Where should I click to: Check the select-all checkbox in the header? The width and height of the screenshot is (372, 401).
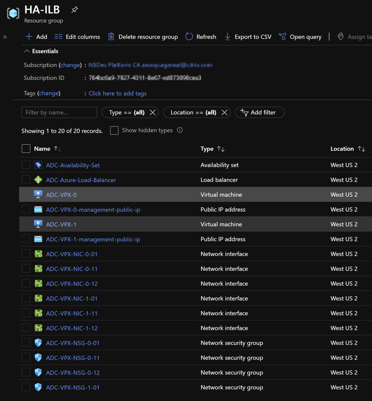26,149
